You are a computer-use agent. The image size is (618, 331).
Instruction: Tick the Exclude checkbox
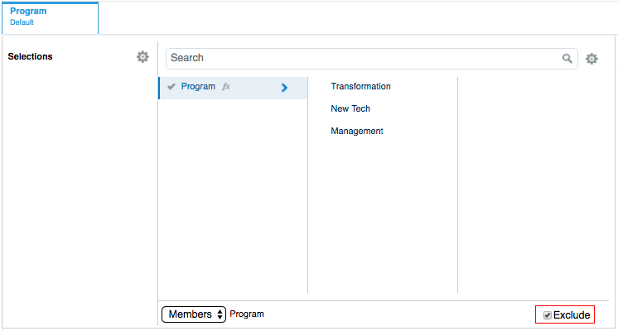click(x=547, y=315)
